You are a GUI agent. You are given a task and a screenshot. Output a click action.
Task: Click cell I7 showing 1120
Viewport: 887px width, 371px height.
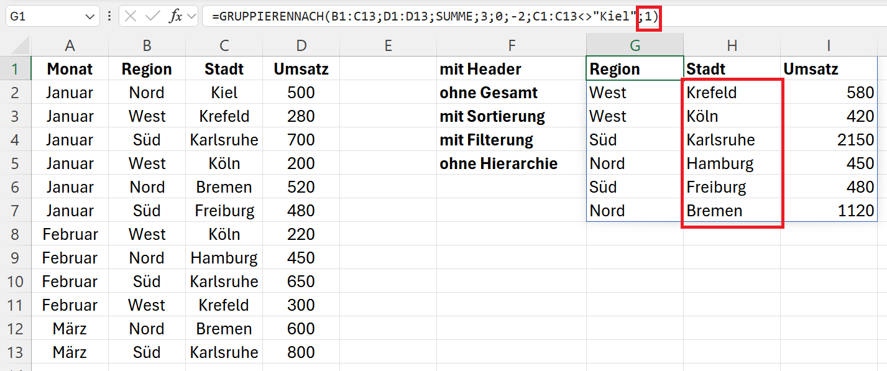834,211
